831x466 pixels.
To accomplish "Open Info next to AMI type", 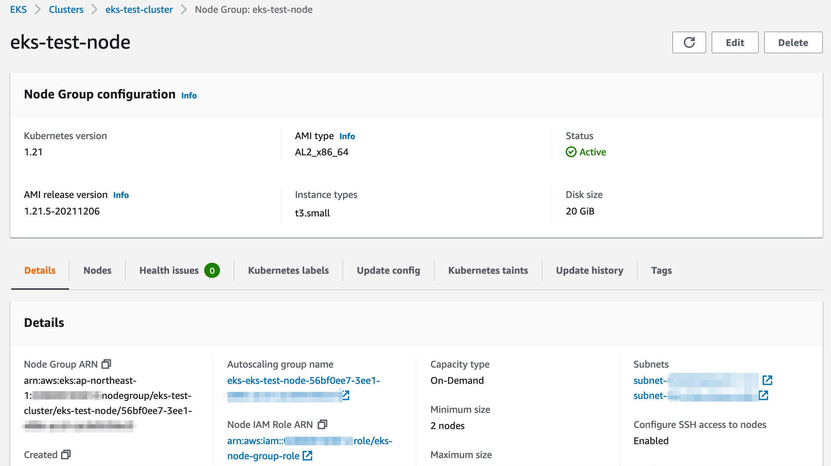I will [x=347, y=136].
